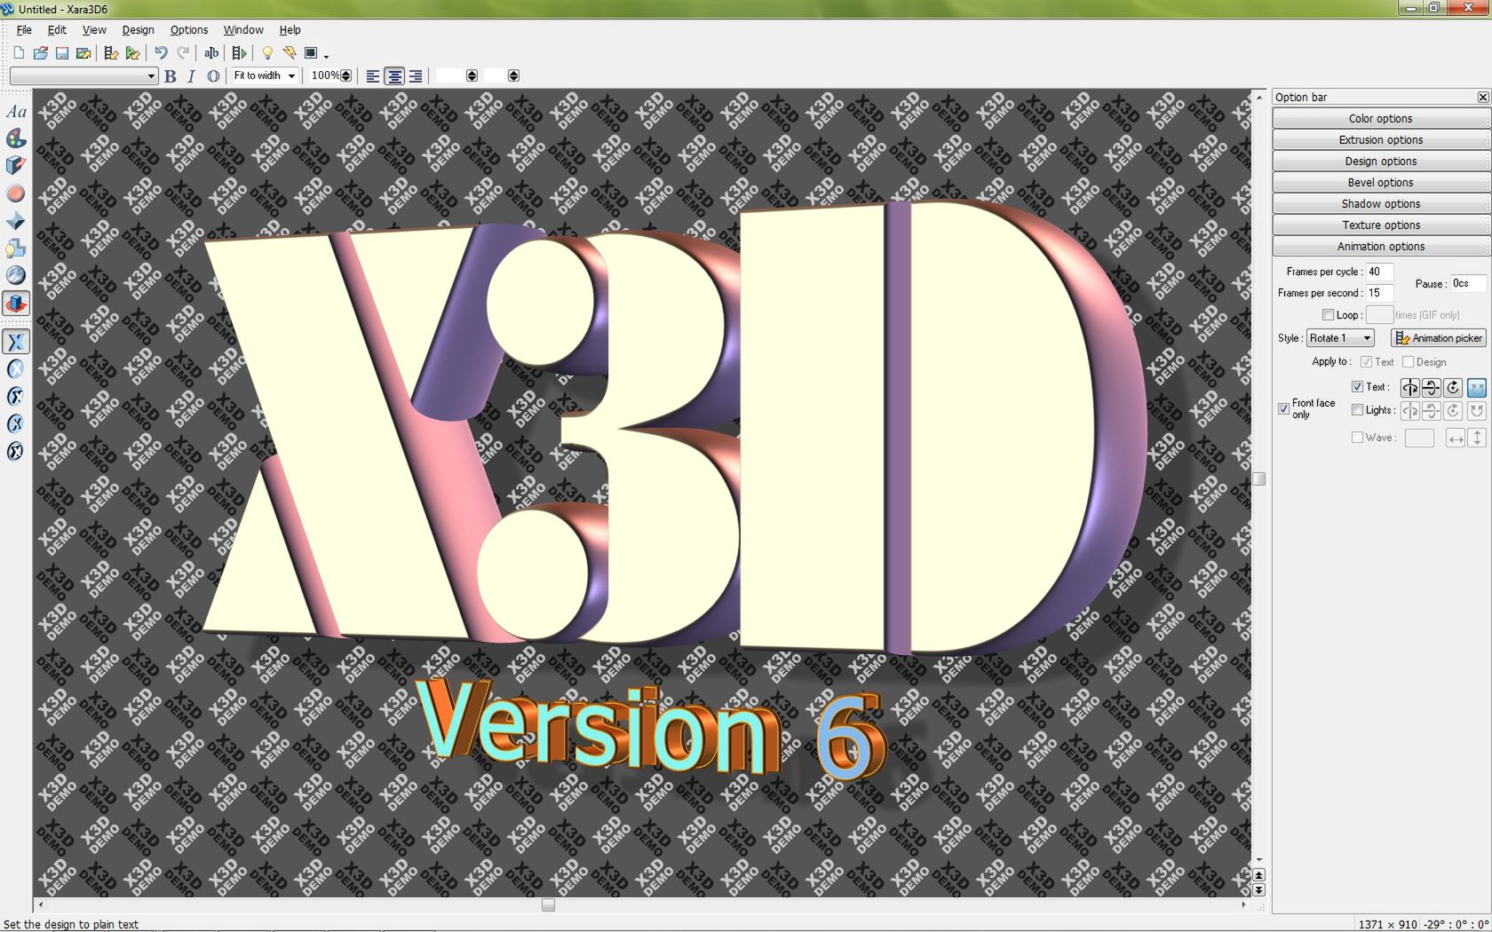This screenshot has width=1492, height=932.
Task: Open the text editor a|b icon
Action: pyautogui.click(x=211, y=53)
